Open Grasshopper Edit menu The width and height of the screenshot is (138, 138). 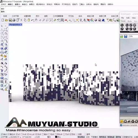click(128, 18)
